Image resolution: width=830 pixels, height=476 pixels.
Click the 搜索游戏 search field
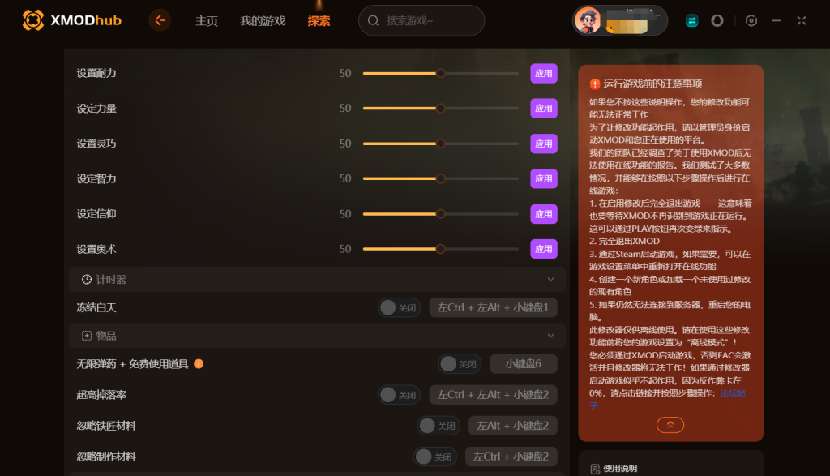click(x=421, y=20)
